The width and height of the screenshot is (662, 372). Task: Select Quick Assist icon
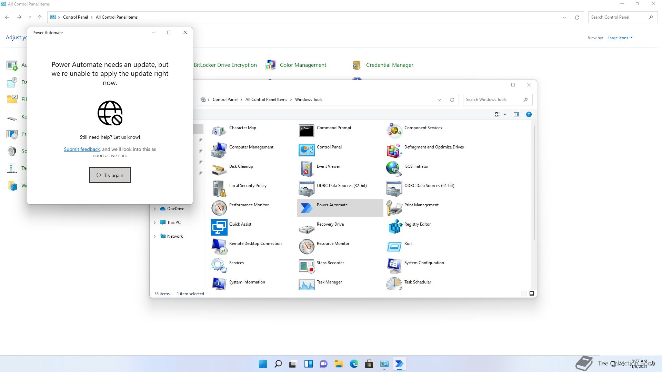coord(219,227)
